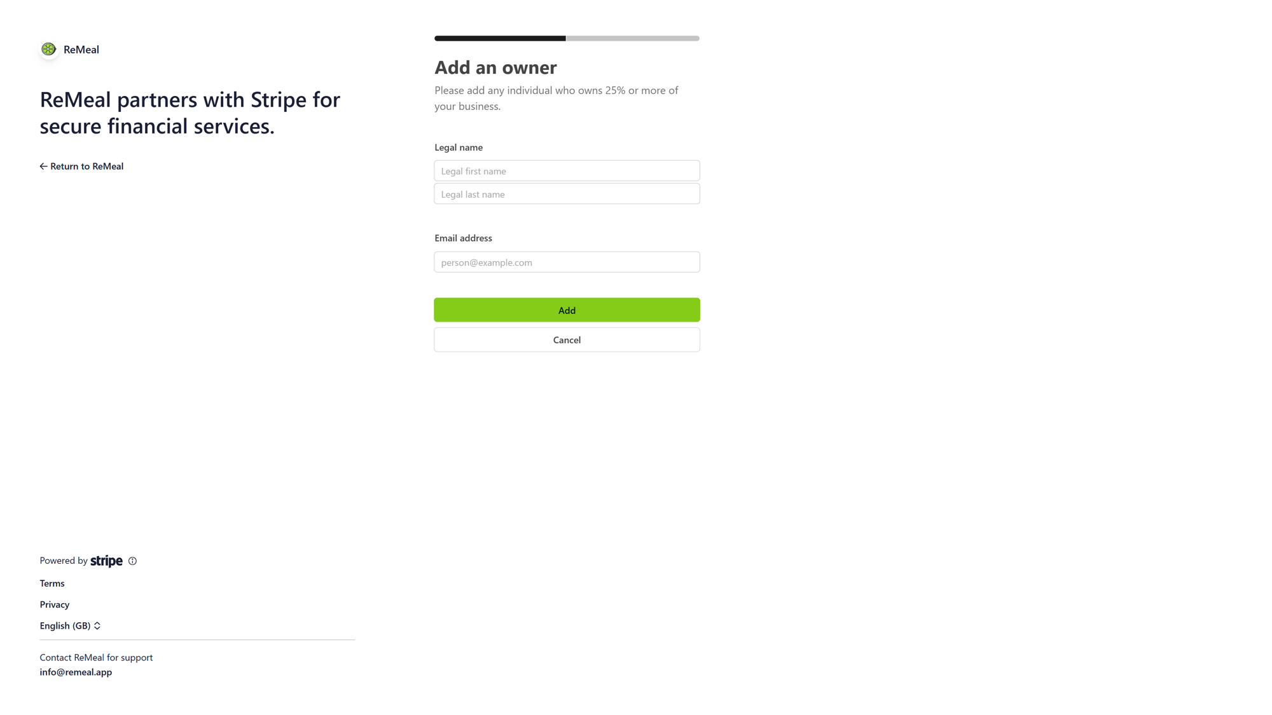Image resolution: width=1272 pixels, height=715 pixels.
Task: Focus the Legal first name field
Action: point(567,171)
